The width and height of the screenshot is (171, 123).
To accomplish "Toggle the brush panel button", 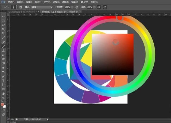I will [20, 7].
